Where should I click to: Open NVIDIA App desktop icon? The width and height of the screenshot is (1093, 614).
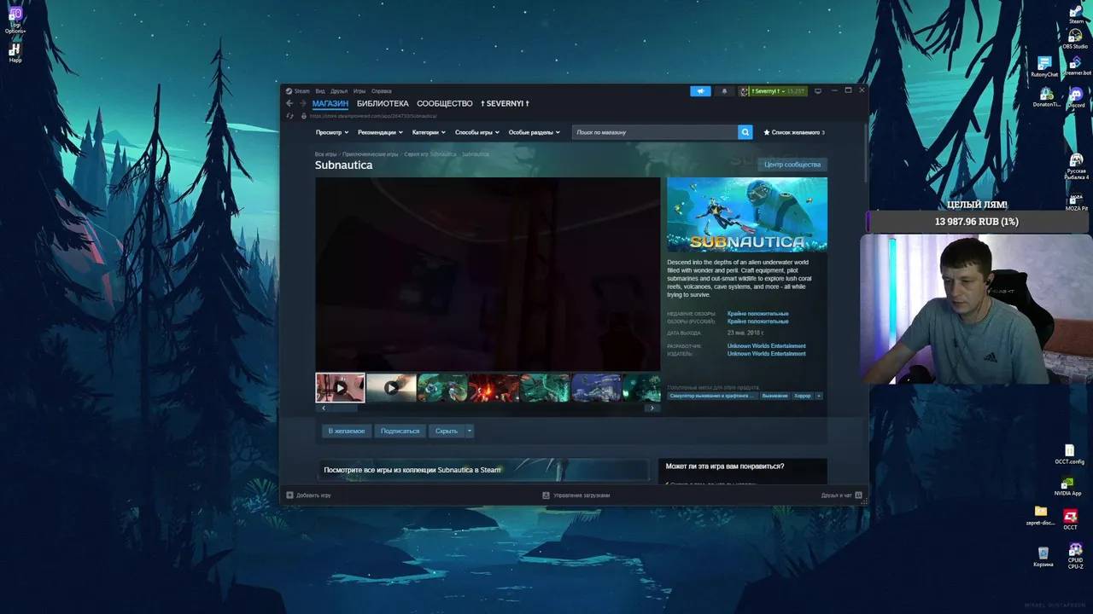[x=1068, y=486]
